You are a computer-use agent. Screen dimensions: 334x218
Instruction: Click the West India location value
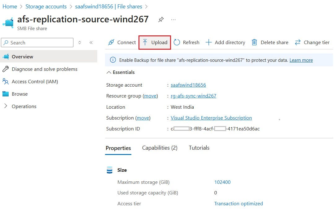click(182, 107)
